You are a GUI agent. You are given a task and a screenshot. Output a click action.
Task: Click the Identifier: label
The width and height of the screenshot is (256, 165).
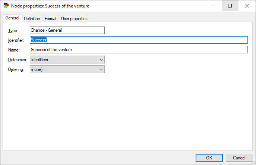(16, 40)
